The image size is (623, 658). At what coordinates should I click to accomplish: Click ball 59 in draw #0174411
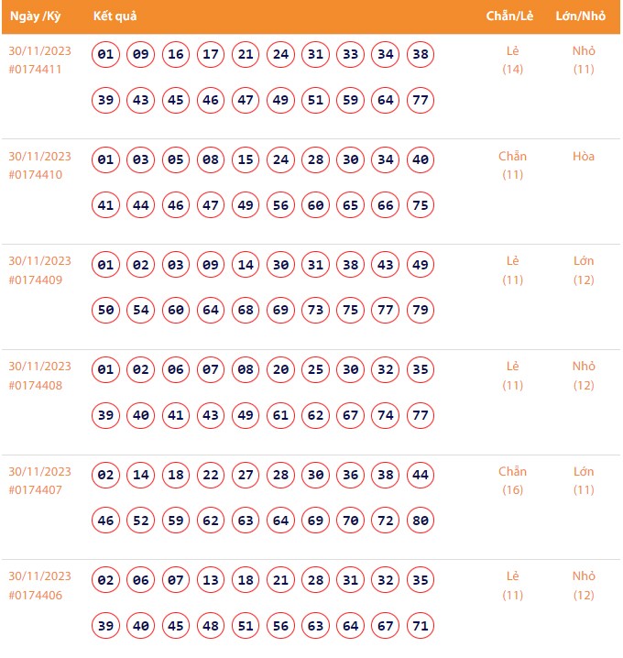pos(351,100)
